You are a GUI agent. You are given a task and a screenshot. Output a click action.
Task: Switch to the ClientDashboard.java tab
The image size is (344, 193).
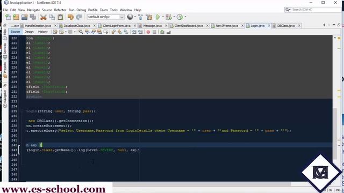point(189,26)
